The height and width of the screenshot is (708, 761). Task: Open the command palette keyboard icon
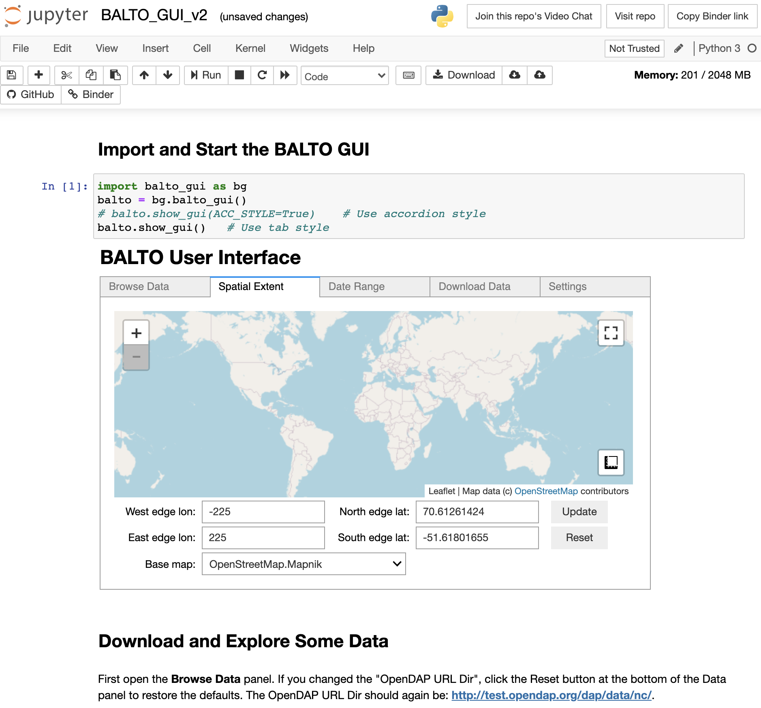tap(408, 75)
